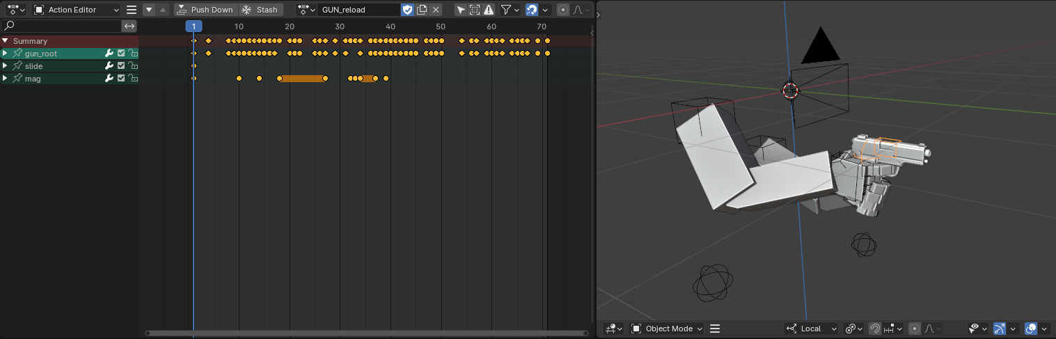
Task: Uncheck mute checkbox for gun_root channel
Action: 121,54
